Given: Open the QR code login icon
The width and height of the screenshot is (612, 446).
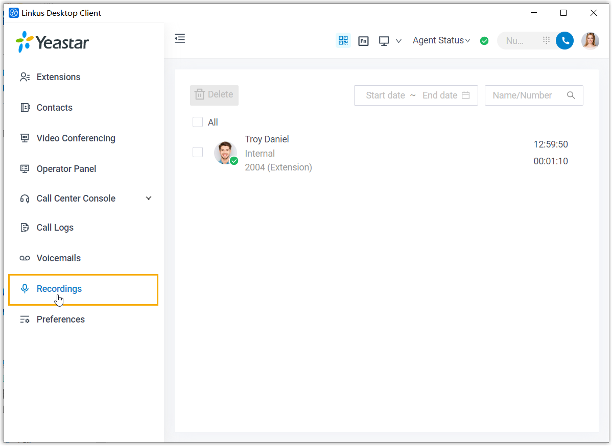Looking at the screenshot, I should (343, 40).
